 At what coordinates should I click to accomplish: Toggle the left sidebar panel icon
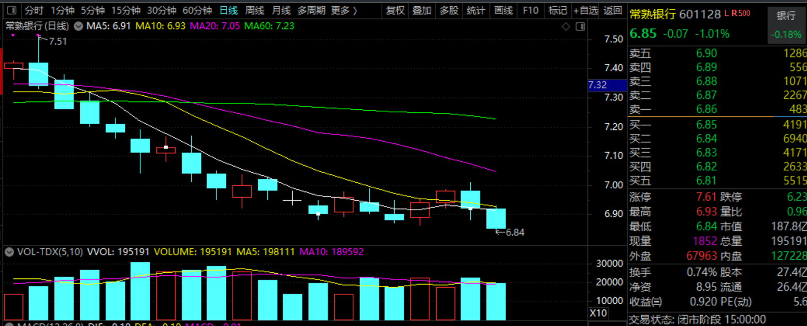pyautogui.click(x=11, y=10)
